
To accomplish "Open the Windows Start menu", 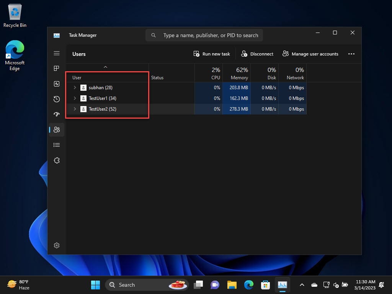I will click(x=95, y=285).
